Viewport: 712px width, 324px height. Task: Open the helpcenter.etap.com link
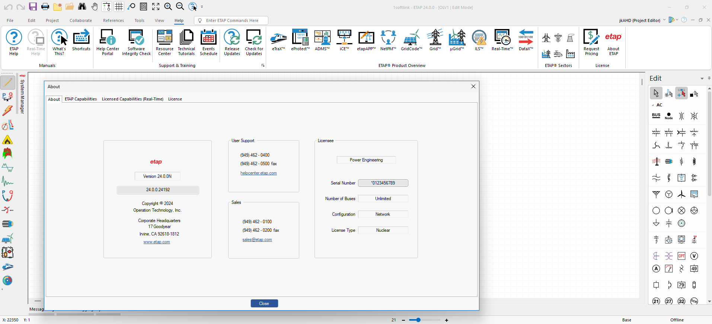259,173
